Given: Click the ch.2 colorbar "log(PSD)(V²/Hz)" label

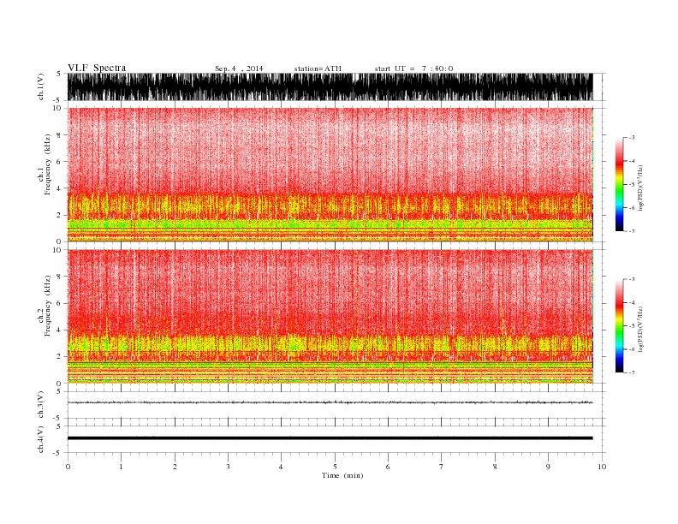Looking at the screenshot, I should [641, 330].
